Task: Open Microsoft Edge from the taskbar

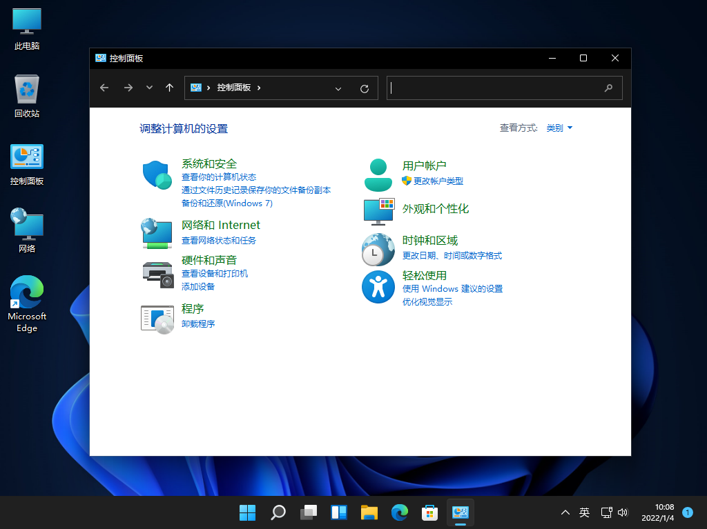Action: coord(400,512)
